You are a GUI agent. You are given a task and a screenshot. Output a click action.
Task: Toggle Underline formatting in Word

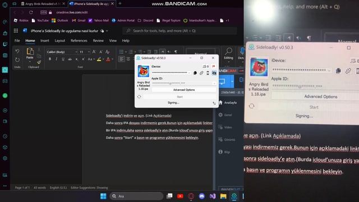click(63, 59)
